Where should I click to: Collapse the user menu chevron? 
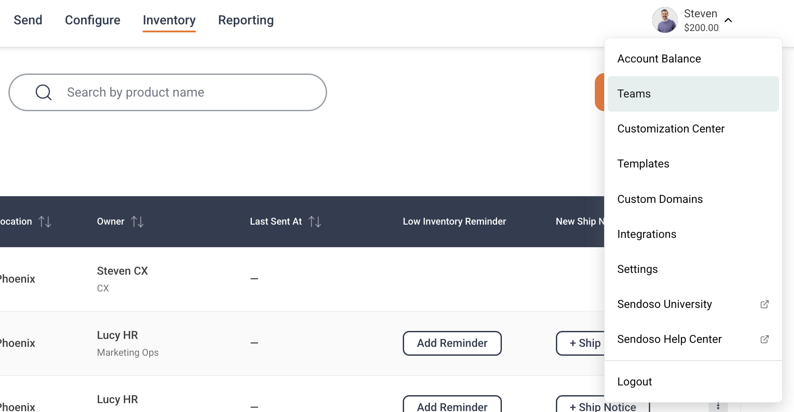[x=728, y=20]
